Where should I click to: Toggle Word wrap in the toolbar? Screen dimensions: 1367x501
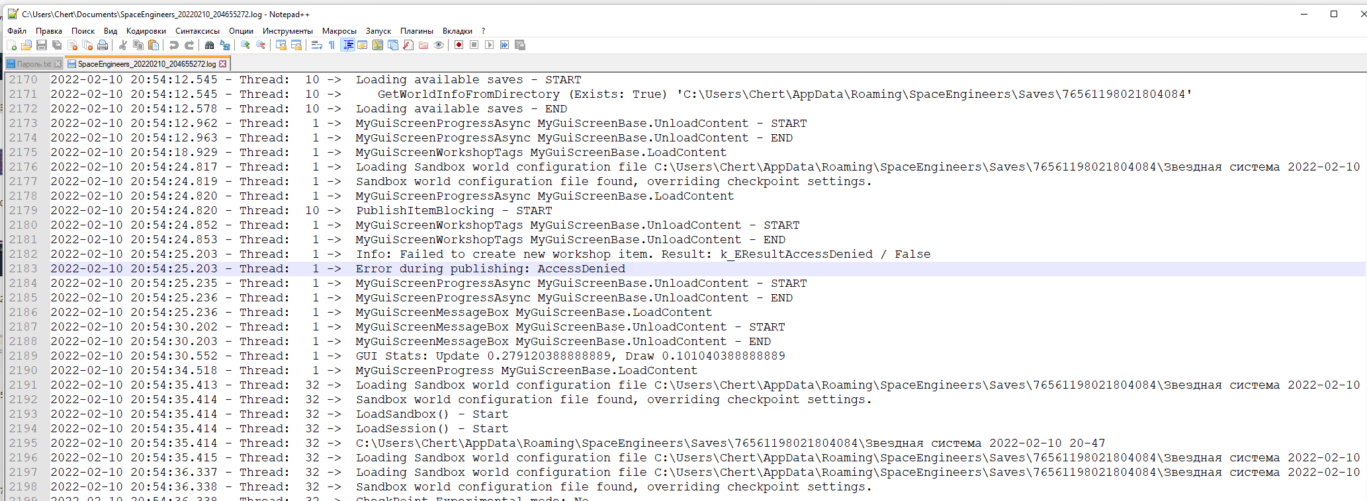click(x=316, y=45)
